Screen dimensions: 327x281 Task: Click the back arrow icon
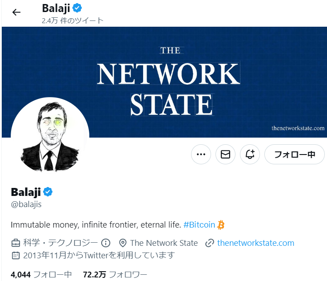click(x=16, y=12)
